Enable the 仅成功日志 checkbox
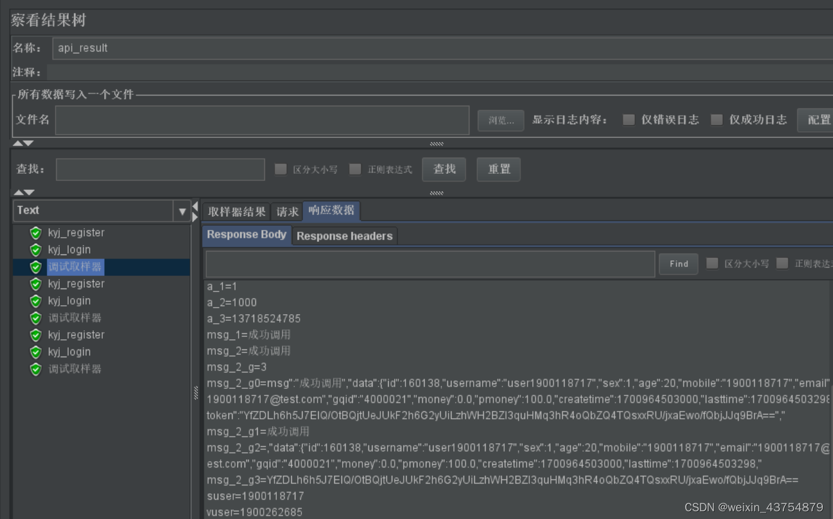The image size is (833, 519). coord(716,120)
